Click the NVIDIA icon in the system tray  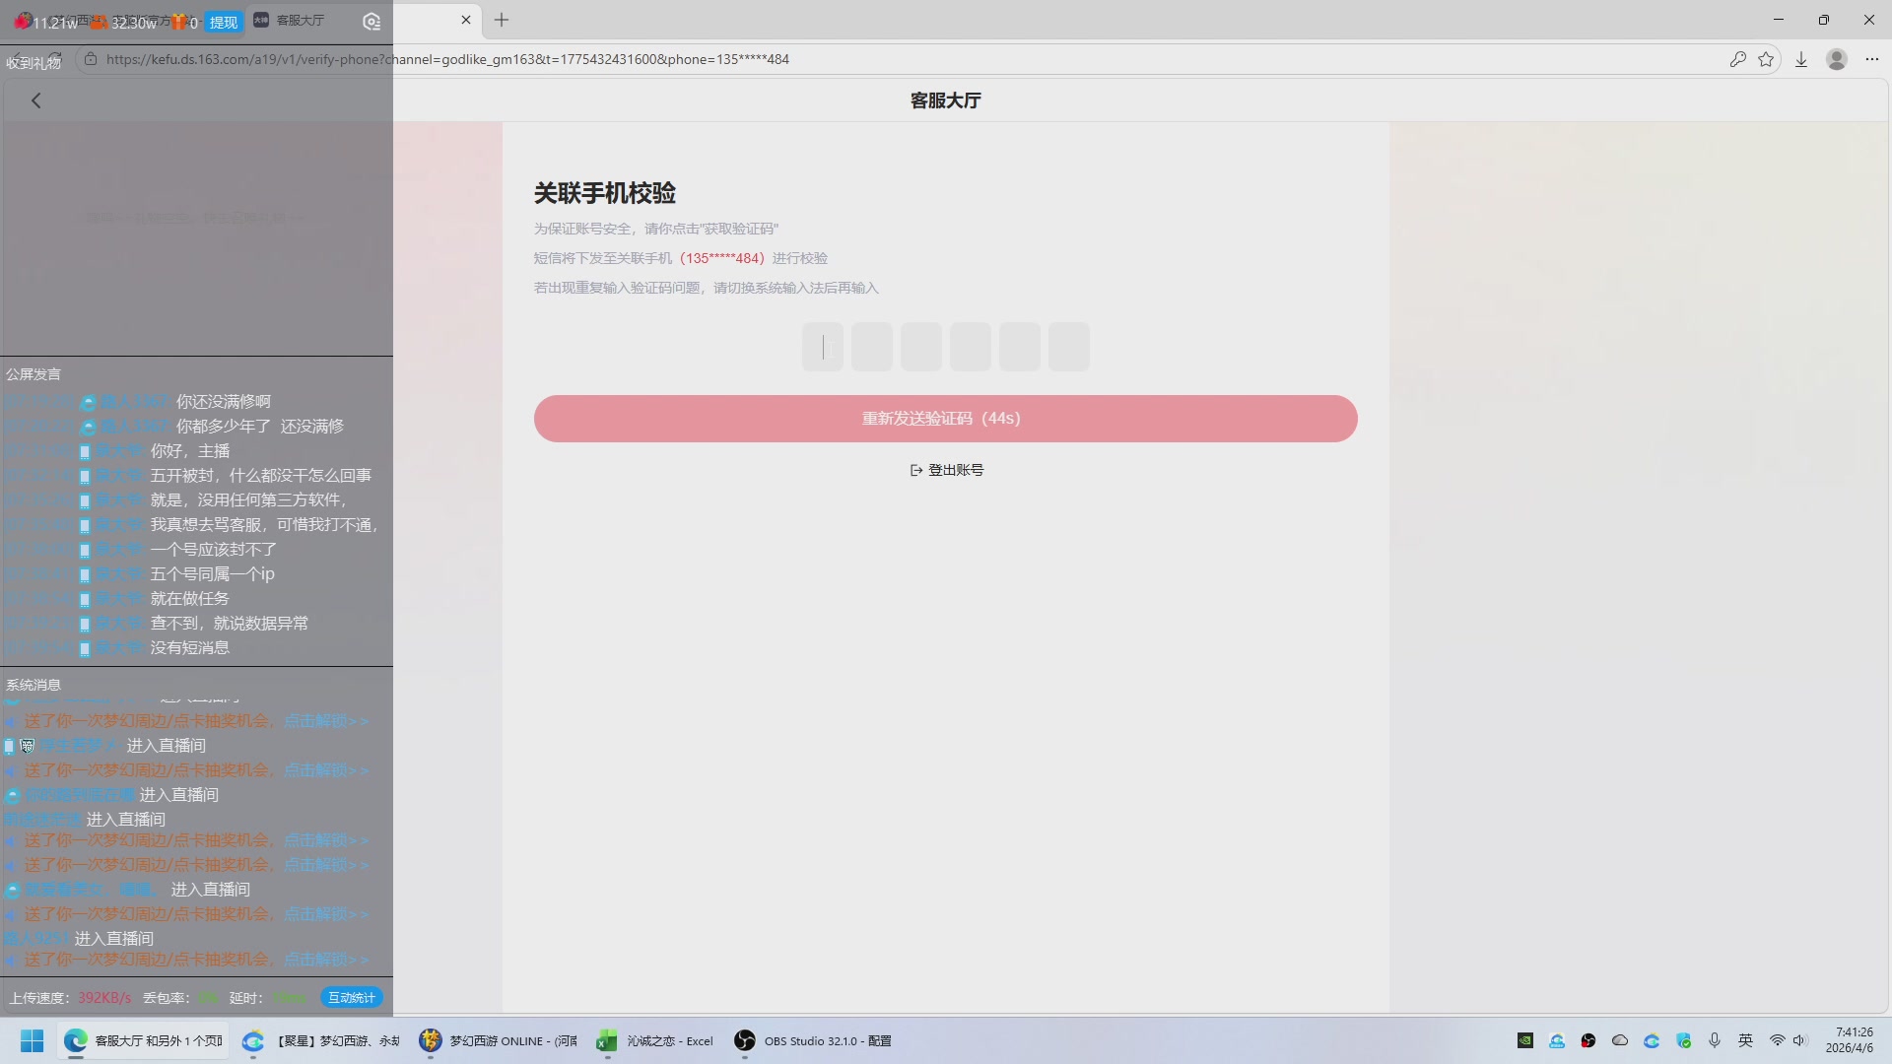pos(1525,1040)
